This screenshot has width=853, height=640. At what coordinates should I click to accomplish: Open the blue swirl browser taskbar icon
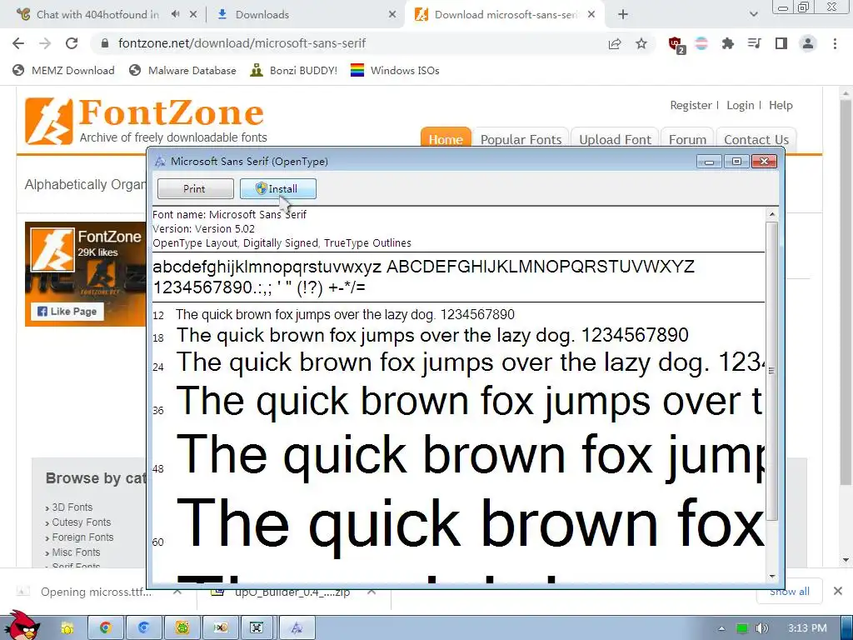(143, 627)
